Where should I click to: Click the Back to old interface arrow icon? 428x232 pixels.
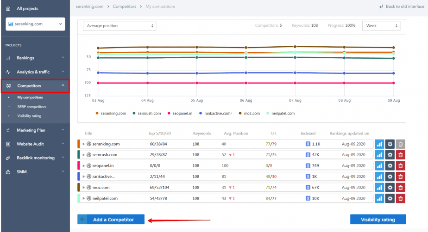pos(381,6)
